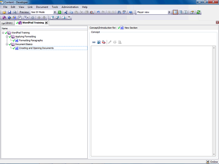Click the Move Down arrow icon
Viewport: 219px width, 164px height.
(x=44, y=17)
